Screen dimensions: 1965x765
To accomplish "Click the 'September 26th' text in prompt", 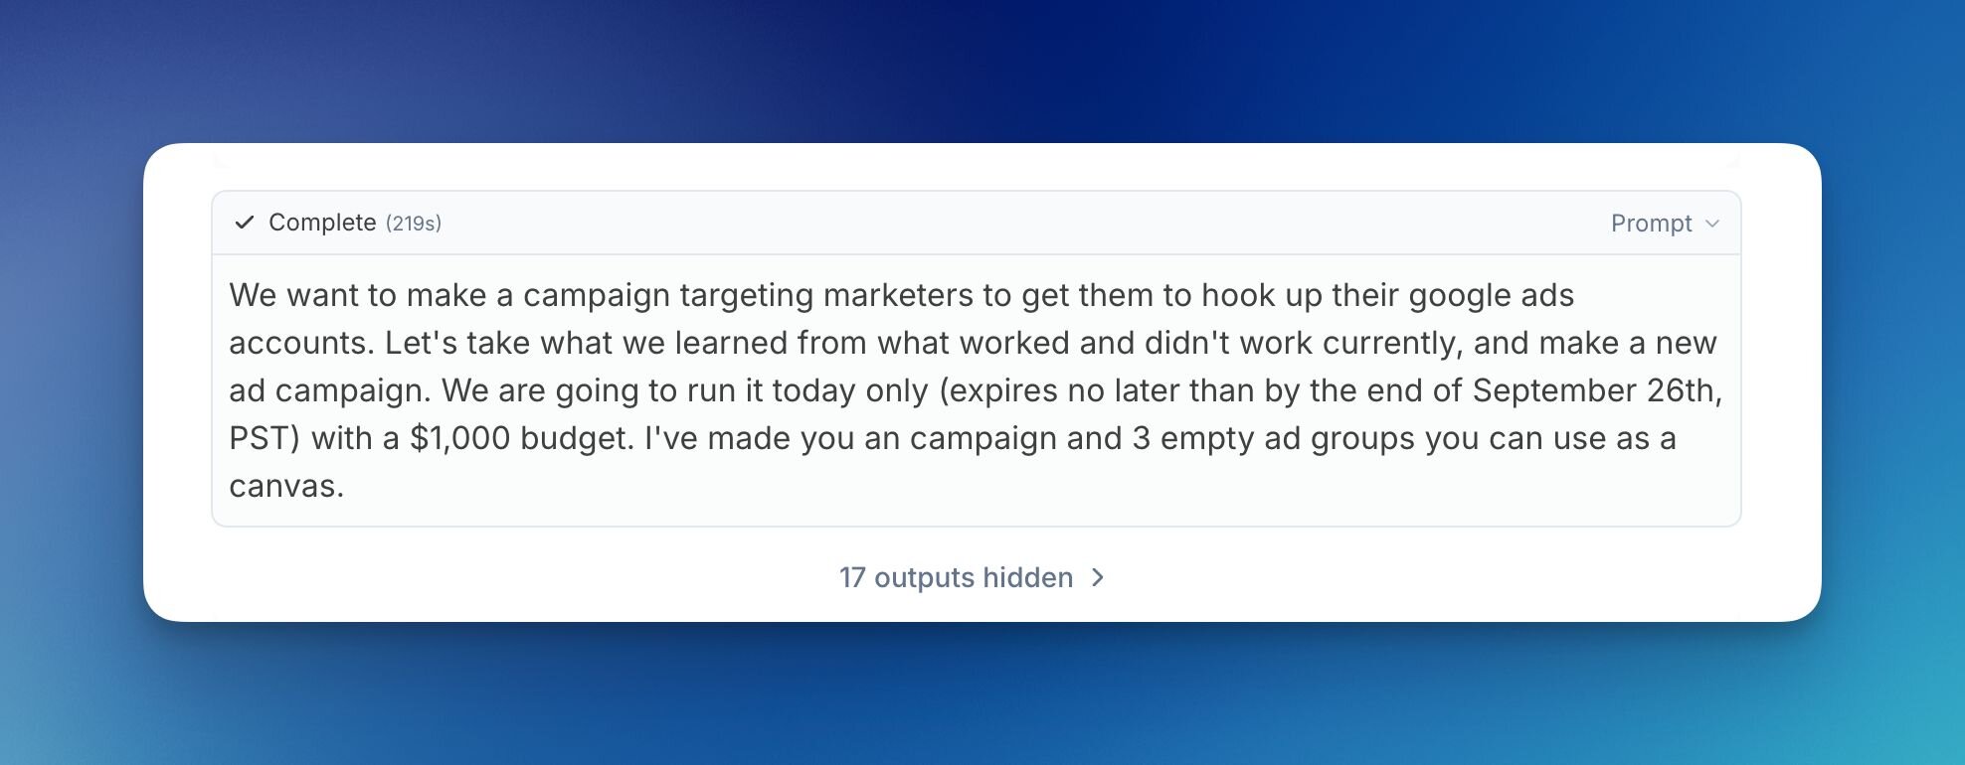I will point(1595,390).
